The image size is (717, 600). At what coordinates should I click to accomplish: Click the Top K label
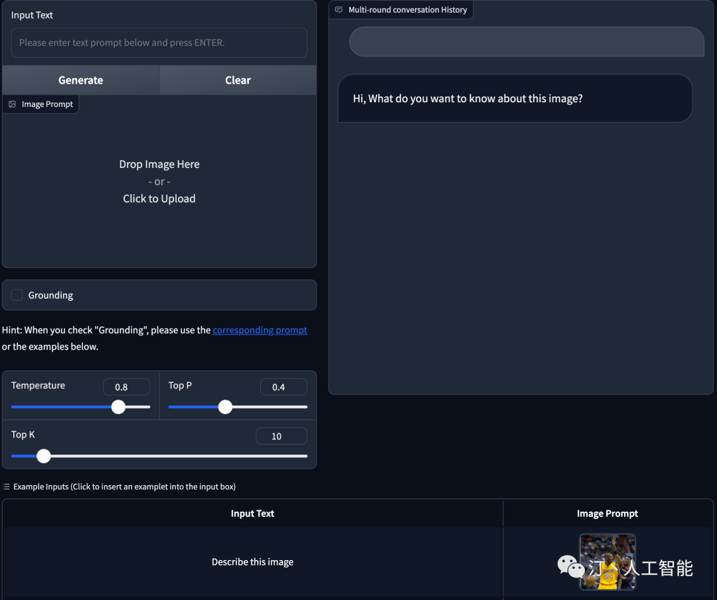[23, 435]
